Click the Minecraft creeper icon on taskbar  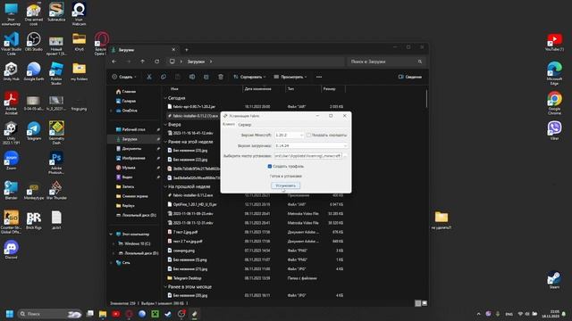point(155,314)
